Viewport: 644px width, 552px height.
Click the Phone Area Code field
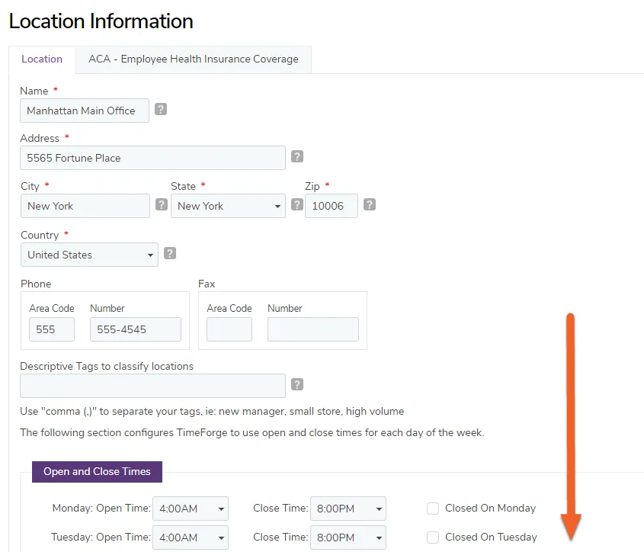pos(52,329)
